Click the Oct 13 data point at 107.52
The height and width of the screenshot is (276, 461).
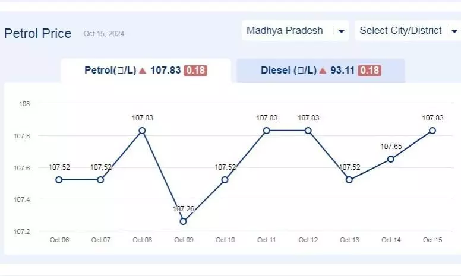[349, 180]
